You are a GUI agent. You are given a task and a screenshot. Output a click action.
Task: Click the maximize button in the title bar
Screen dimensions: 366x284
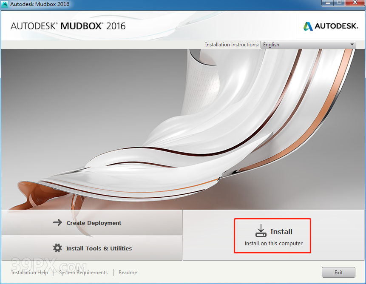coord(339,3)
